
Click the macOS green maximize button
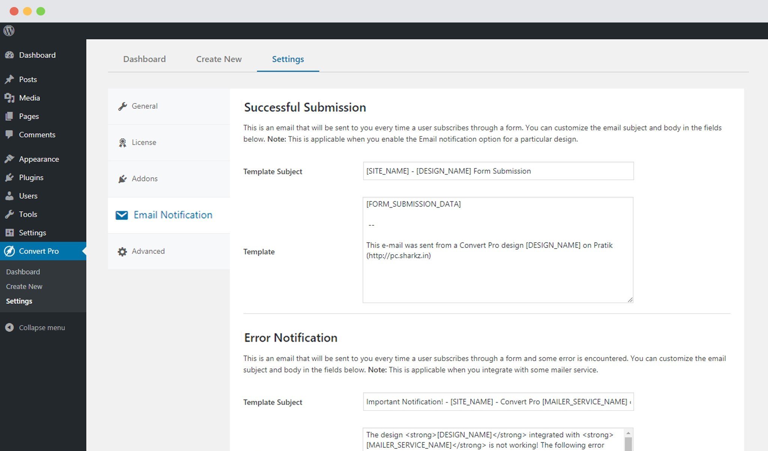[40, 11]
